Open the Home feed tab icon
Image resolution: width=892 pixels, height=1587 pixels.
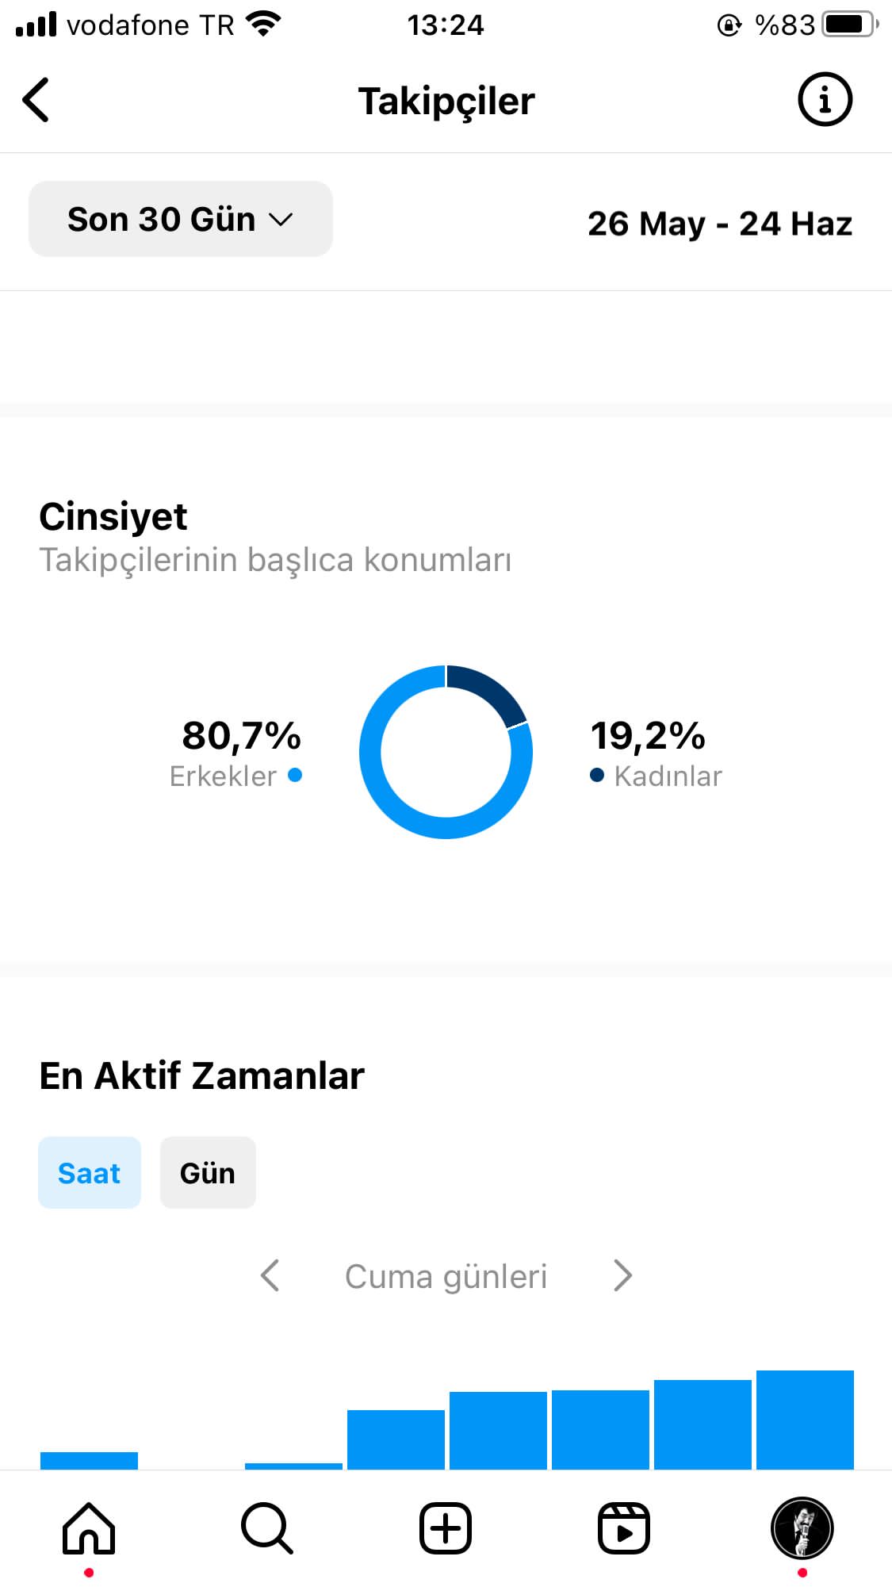[x=89, y=1528]
